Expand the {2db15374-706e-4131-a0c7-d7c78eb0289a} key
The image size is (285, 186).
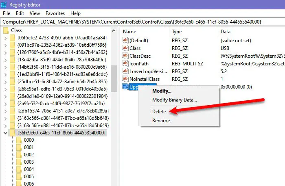click(x=5, y=111)
